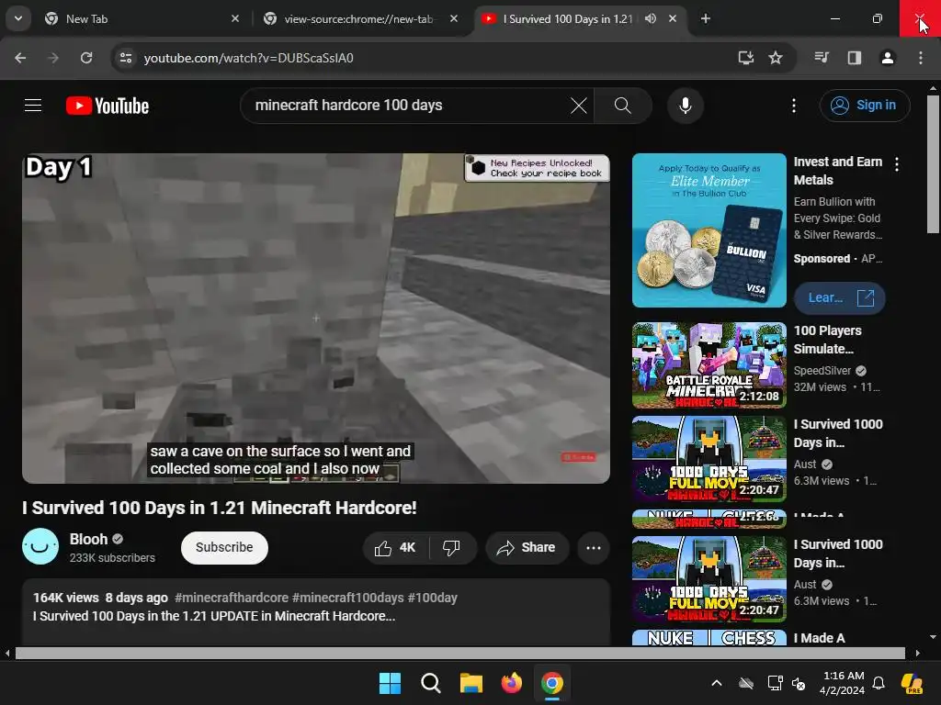Open ad options three-dot menu
This screenshot has height=705, width=941.
[x=897, y=164]
